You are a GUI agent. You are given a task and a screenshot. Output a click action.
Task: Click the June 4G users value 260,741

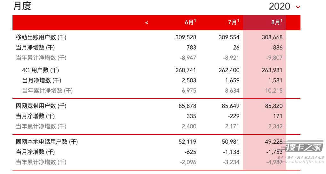[186, 70]
